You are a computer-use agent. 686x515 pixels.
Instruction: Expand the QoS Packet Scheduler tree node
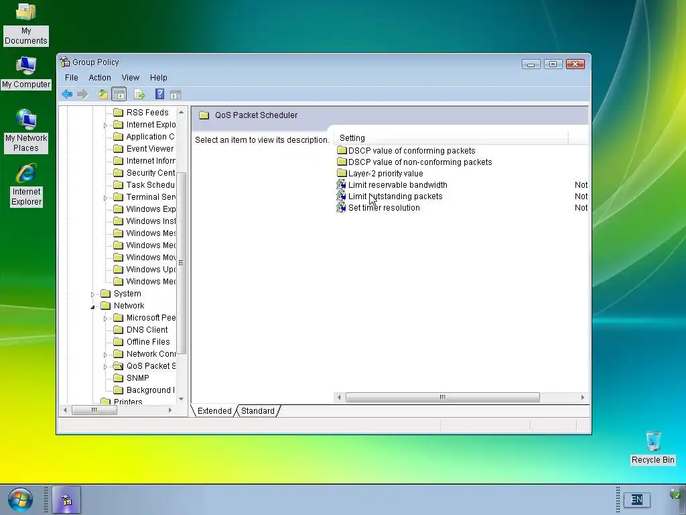[x=105, y=367]
